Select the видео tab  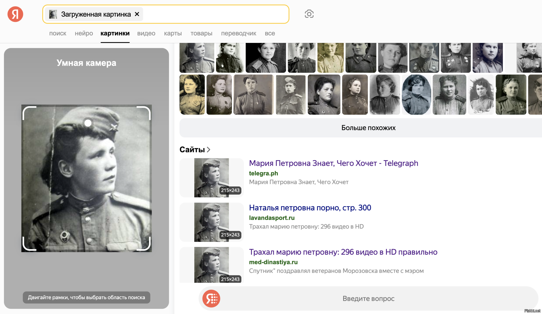click(146, 33)
